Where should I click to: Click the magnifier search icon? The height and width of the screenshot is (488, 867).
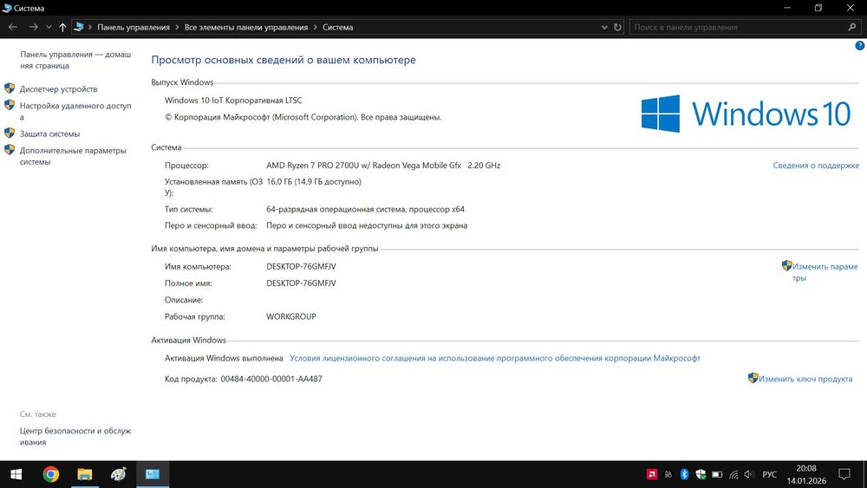click(x=852, y=27)
